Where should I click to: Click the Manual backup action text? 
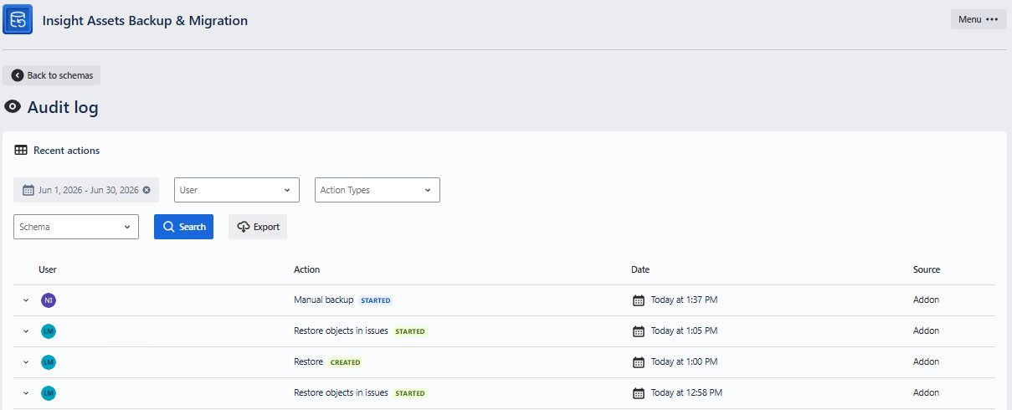coord(324,300)
